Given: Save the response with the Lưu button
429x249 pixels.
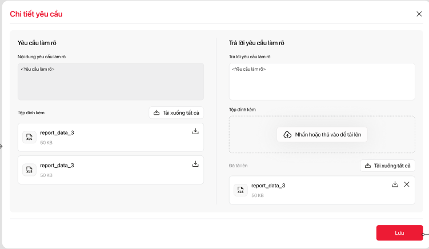Looking at the screenshot, I should (399, 233).
